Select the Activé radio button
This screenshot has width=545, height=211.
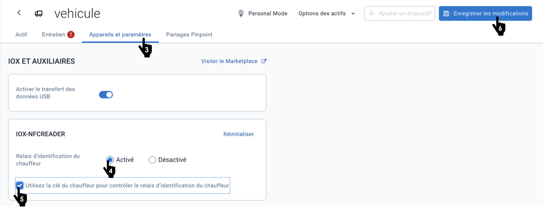tap(110, 160)
